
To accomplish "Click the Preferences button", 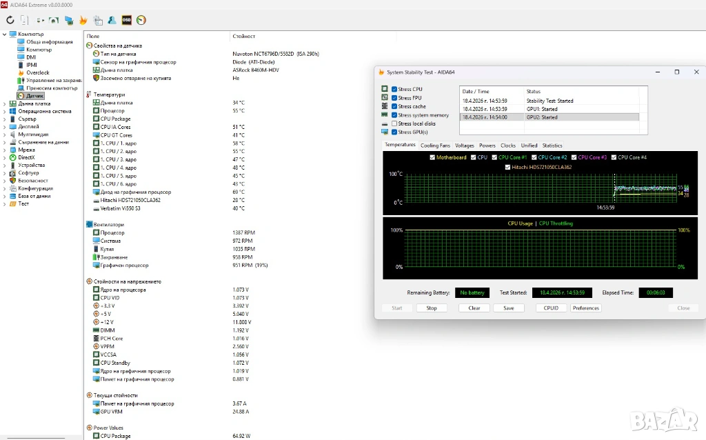I will (585, 308).
